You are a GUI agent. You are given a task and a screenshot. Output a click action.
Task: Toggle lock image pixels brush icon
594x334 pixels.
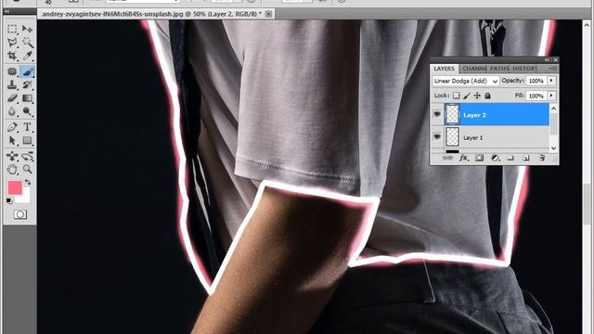click(467, 96)
